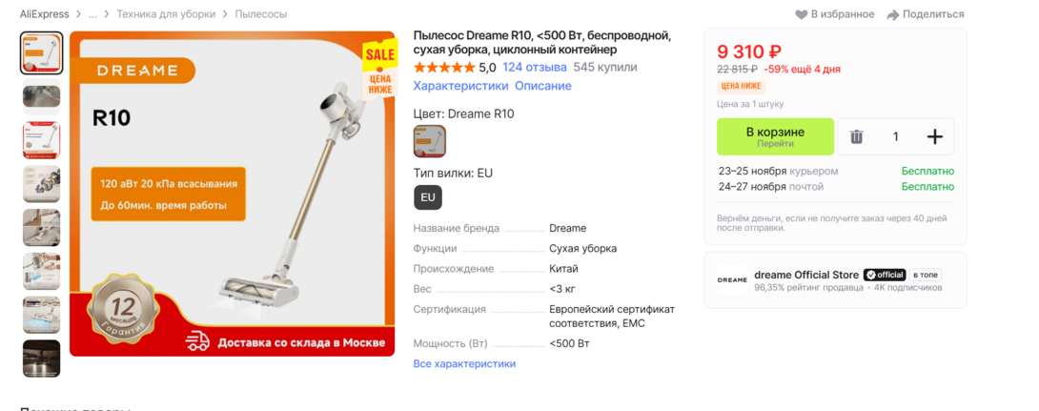Open the Характеристики tab
This screenshot has height=411, width=1039.
tap(461, 86)
